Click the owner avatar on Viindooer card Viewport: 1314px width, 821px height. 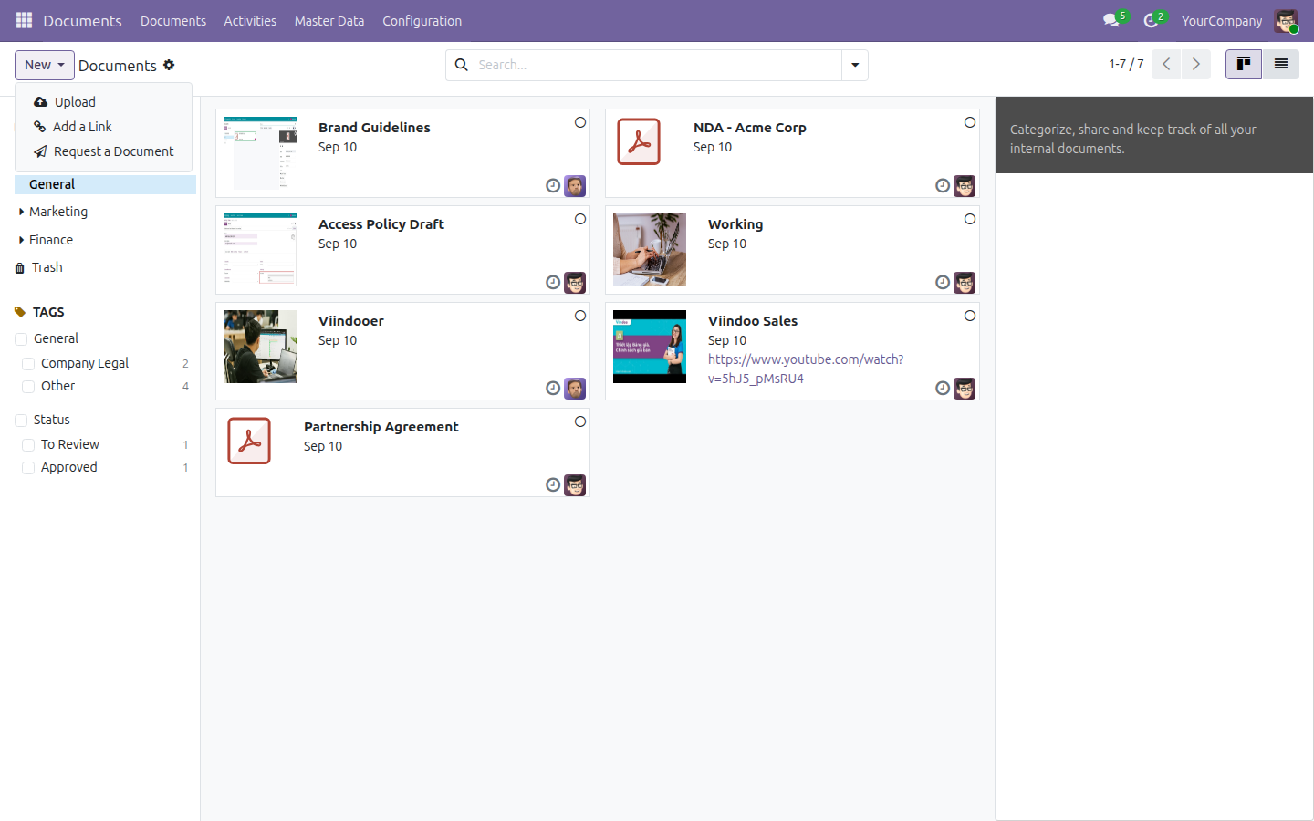click(575, 389)
